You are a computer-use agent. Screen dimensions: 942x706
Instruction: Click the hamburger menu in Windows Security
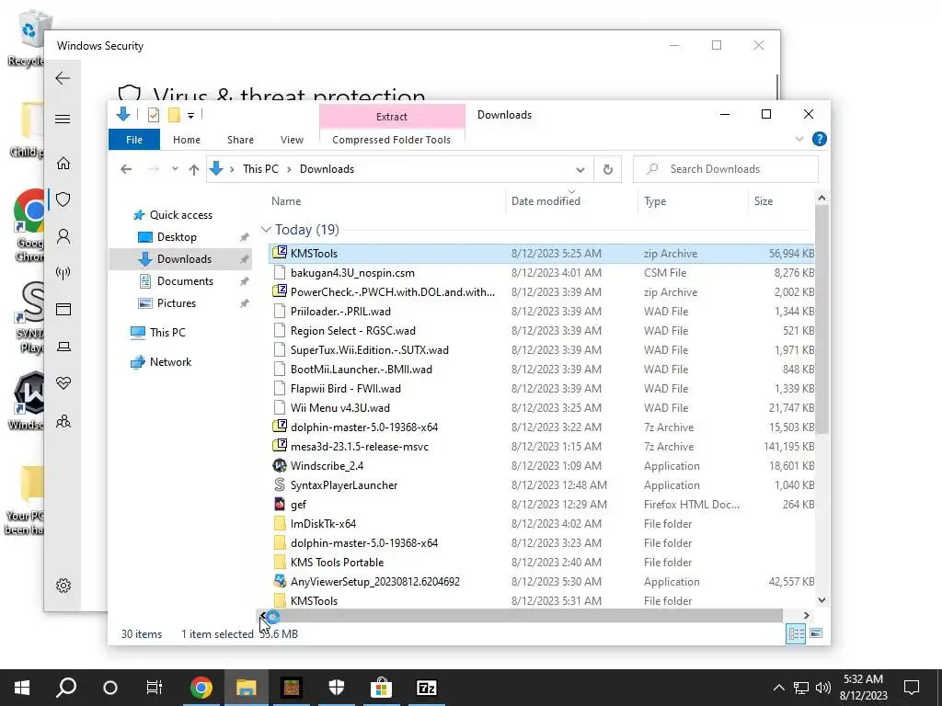click(63, 119)
